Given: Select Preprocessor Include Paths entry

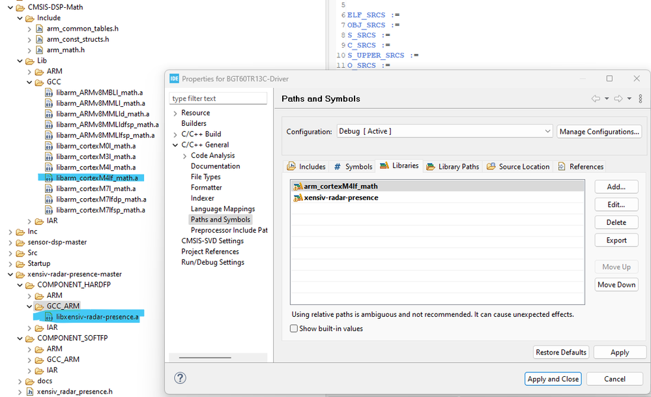Looking at the screenshot, I should point(229,231).
